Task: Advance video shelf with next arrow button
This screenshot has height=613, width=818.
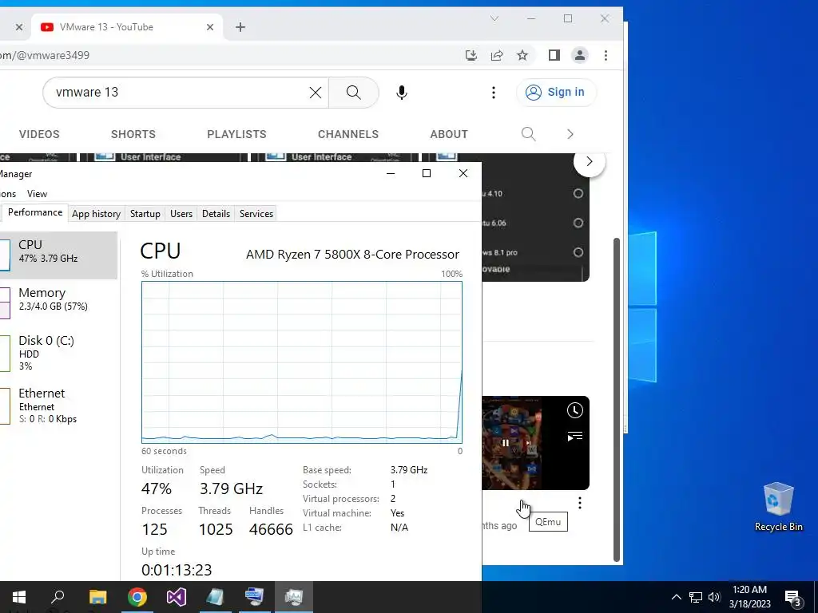Action: tap(589, 161)
